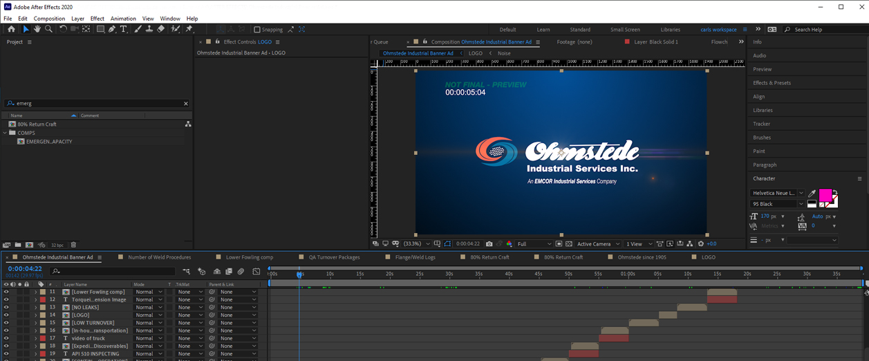Open the Helvetica Neue font family dropdown
The image size is (869, 361).
[x=778, y=193]
